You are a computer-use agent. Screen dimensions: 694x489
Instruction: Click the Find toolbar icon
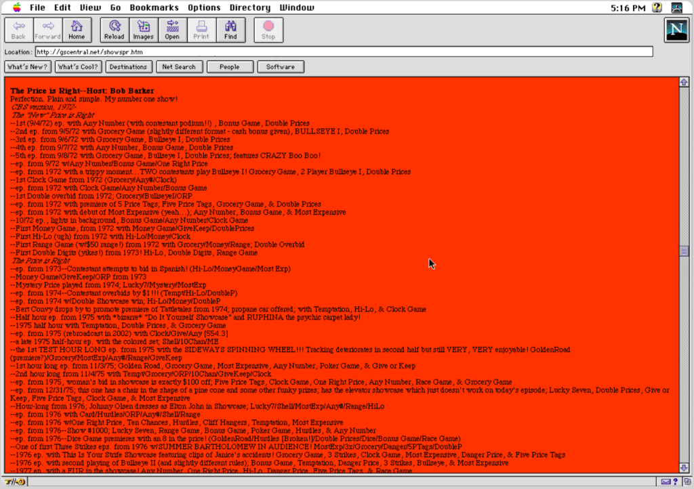tap(230, 29)
